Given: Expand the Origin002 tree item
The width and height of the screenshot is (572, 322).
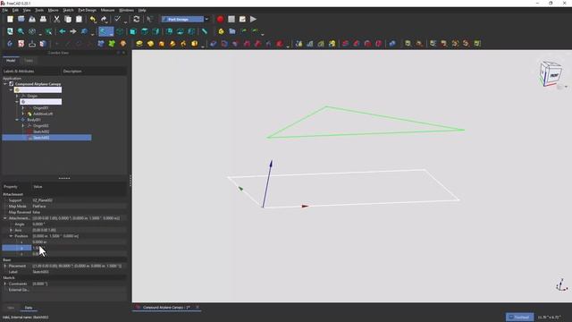Looking at the screenshot, I should point(22,125).
